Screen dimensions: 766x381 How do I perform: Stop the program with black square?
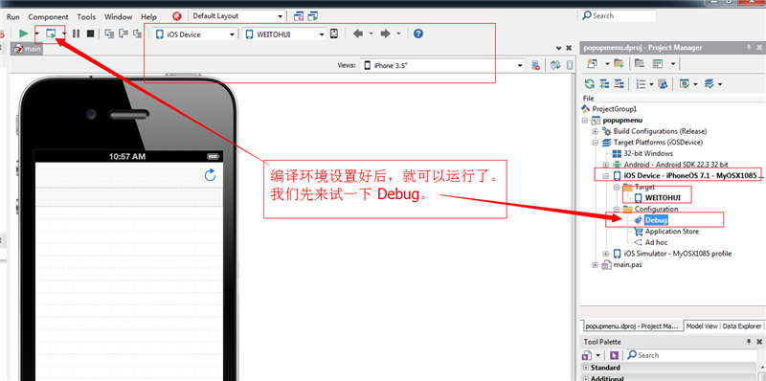[x=90, y=34]
